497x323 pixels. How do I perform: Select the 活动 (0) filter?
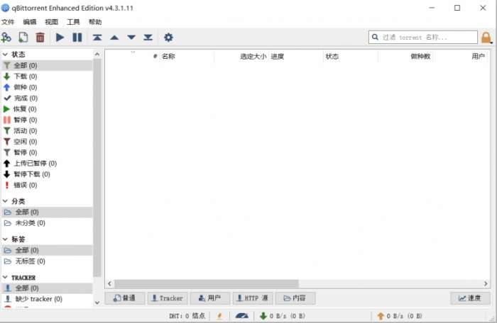(x=47, y=130)
